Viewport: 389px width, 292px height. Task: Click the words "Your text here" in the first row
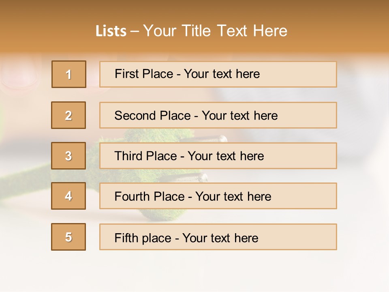(x=222, y=74)
